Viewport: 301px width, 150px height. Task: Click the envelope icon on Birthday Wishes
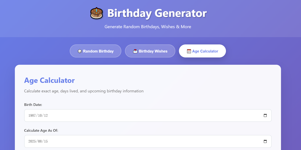[x=135, y=51]
